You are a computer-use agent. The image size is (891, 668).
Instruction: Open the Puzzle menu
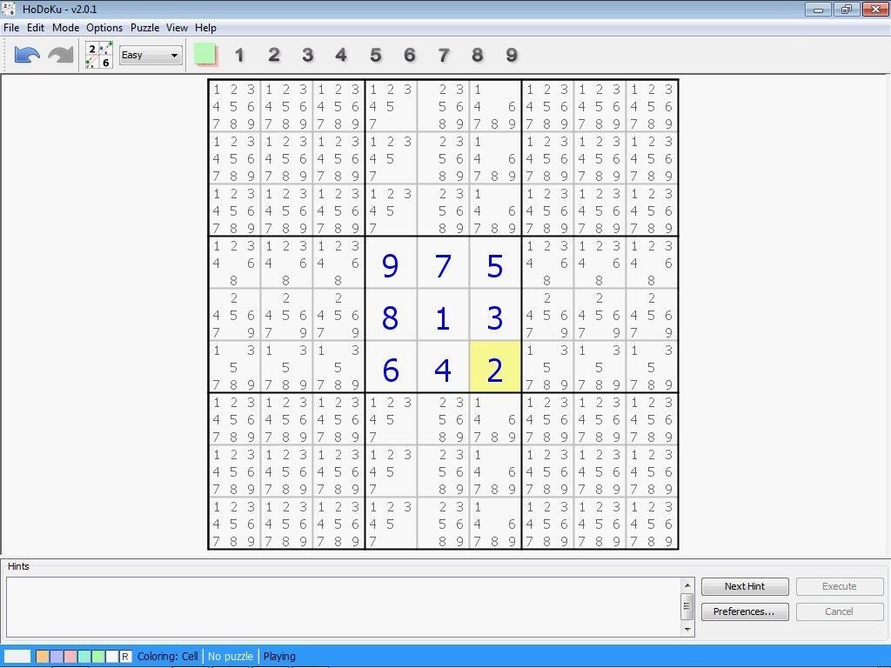145,28
